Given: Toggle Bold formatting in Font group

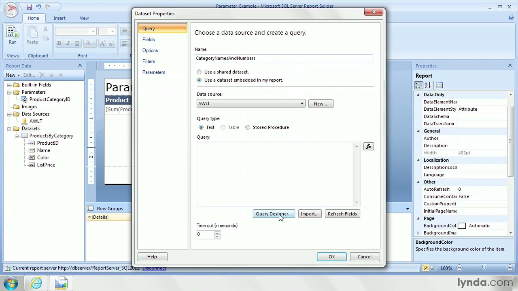Looking at the screenshot, I should point(59,43).
